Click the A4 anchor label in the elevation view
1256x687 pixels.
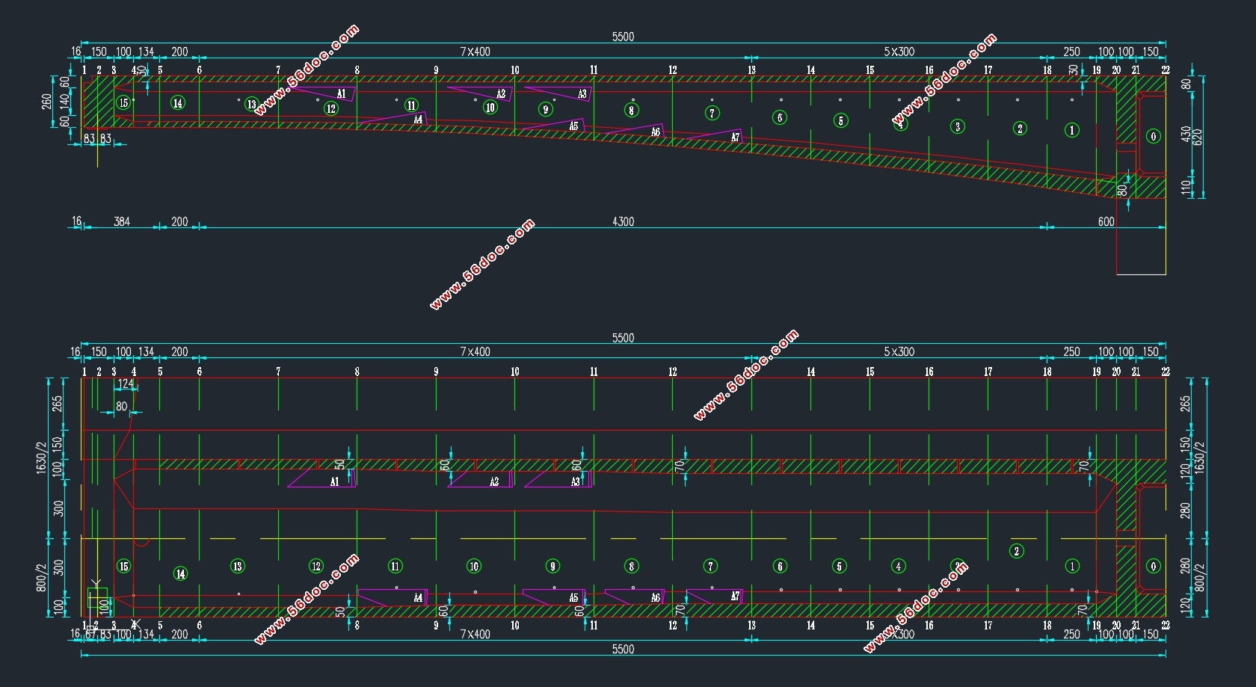click(418, 120)
